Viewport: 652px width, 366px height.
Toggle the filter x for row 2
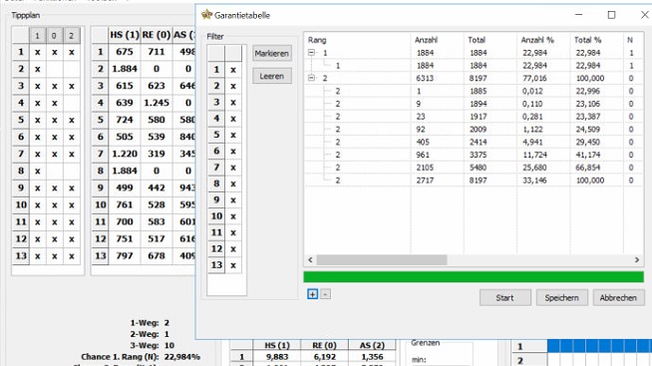click(x=233, y=86)
